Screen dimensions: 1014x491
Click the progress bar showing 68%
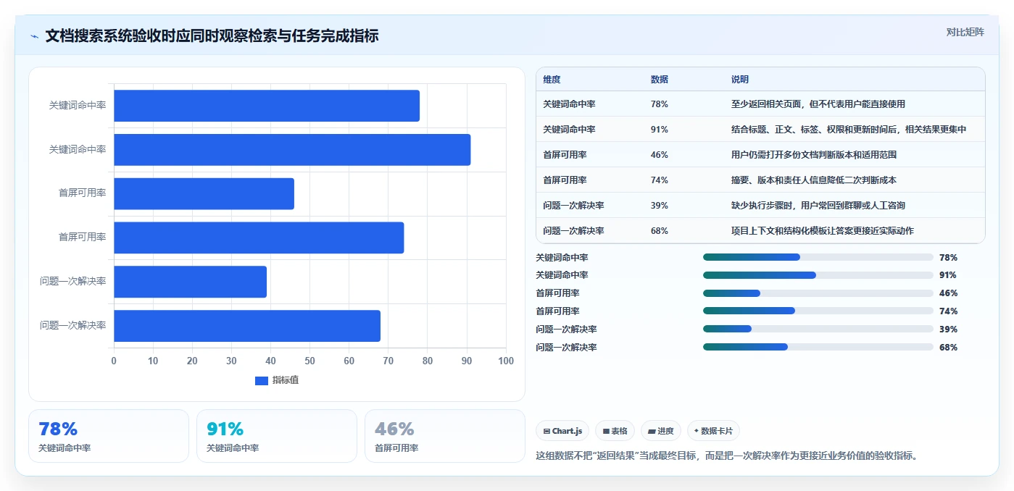pos(818,348)
